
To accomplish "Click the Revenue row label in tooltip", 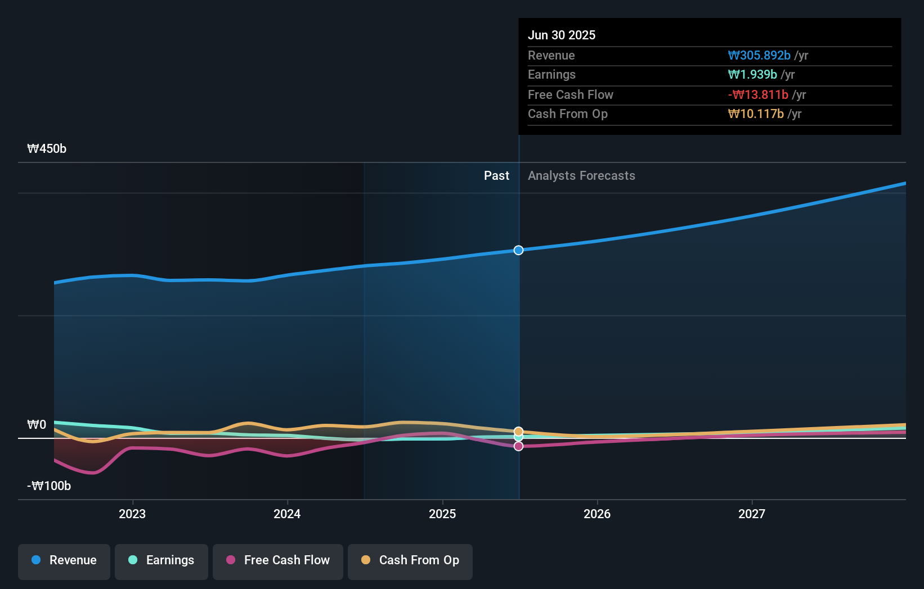I will coord(551,56).
